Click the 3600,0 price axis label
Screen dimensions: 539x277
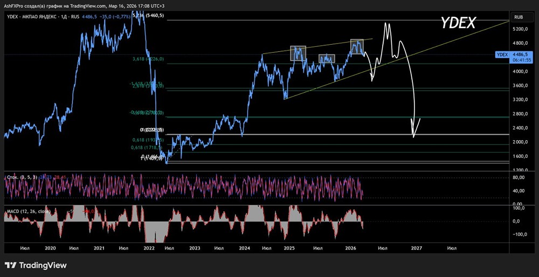pos(520,86)
